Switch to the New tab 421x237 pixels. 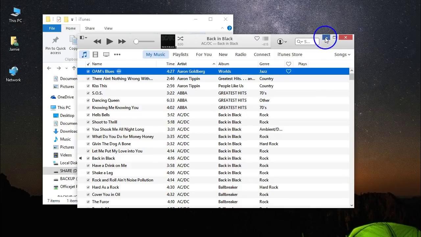point(223,54)
